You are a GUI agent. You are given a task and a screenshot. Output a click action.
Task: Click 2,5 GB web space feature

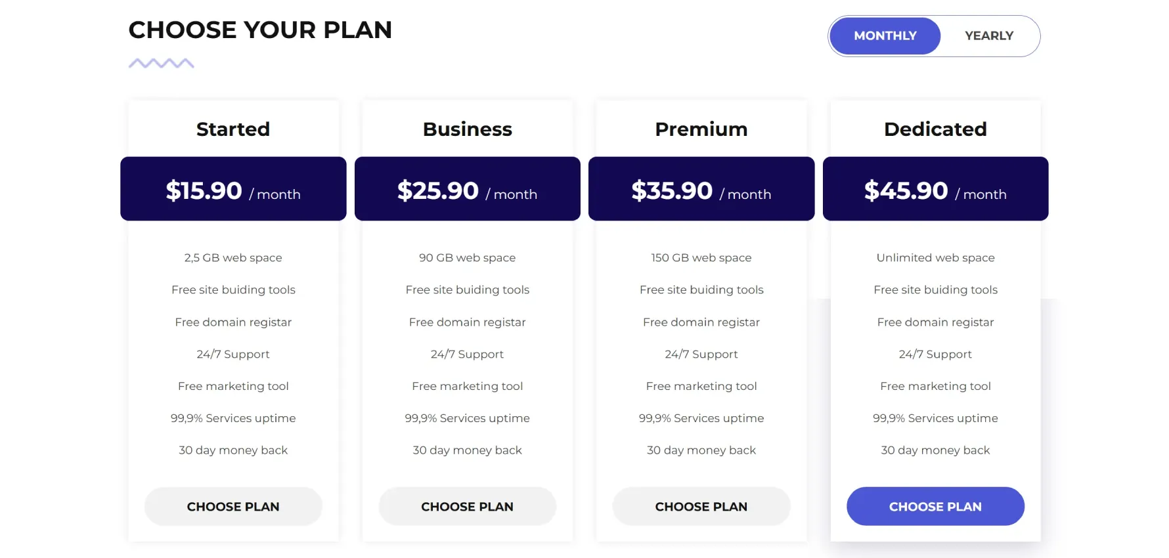click(233, 258)
